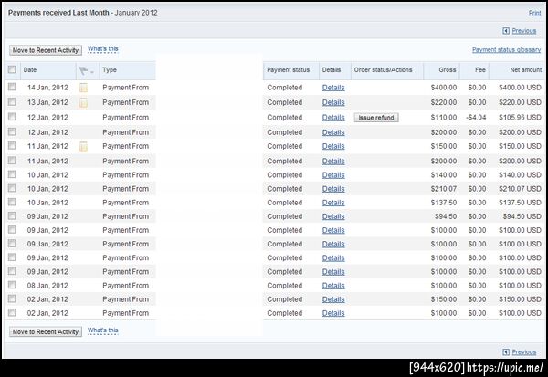
Task: Click Issue refund for the $110.00 payment
Action: click(x=376, y=118)
